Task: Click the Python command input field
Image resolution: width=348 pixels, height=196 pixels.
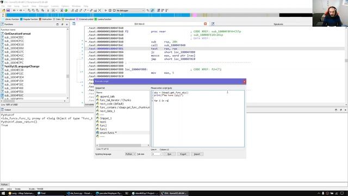Action: (178, 185)
